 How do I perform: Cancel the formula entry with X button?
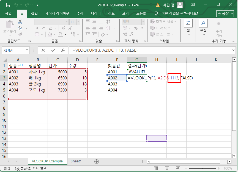pos(43,50)
